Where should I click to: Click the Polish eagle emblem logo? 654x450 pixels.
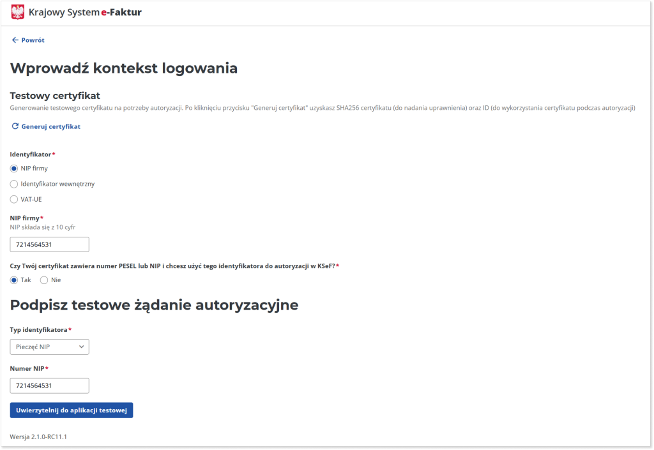tap(18, 12)
